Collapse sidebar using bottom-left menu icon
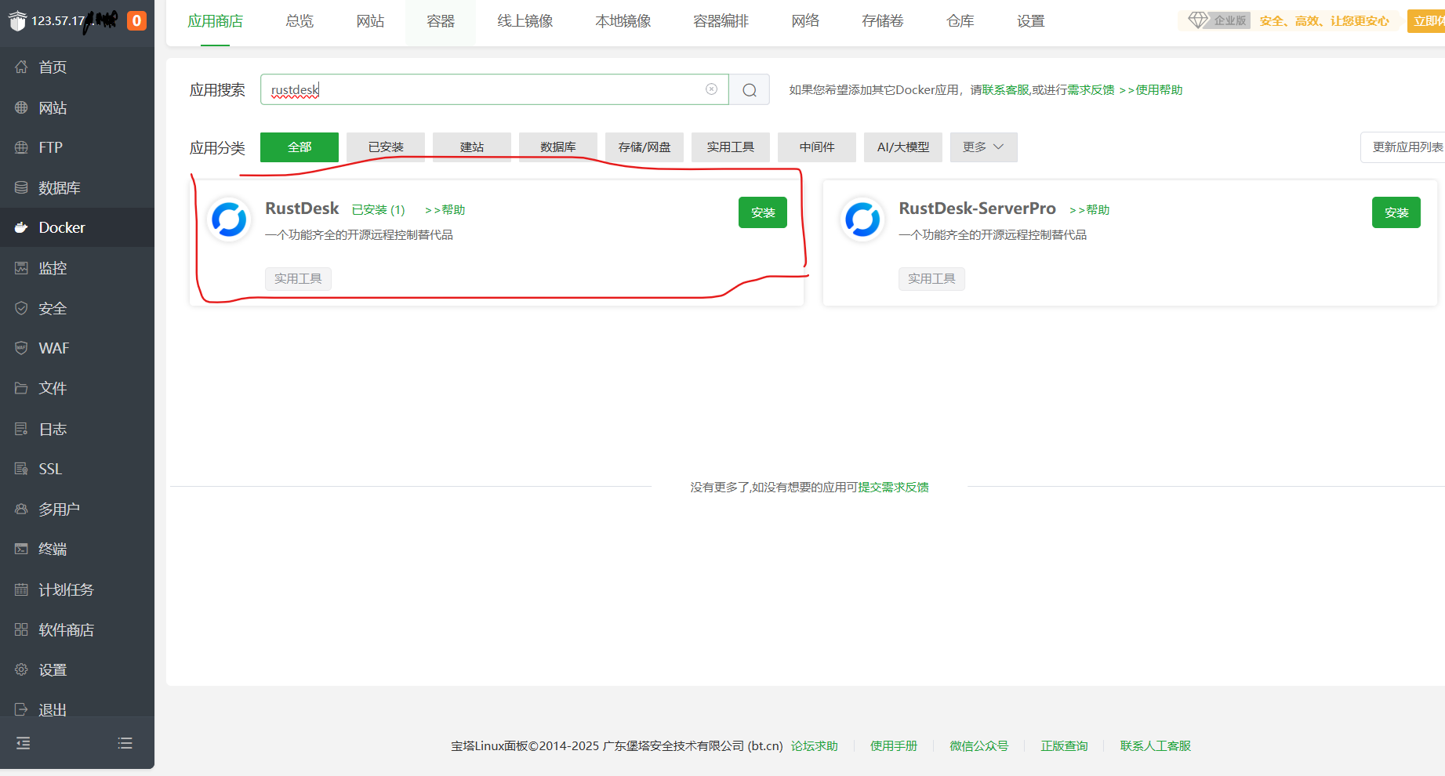Viewport: 1445px width, 776px height. 24,743
